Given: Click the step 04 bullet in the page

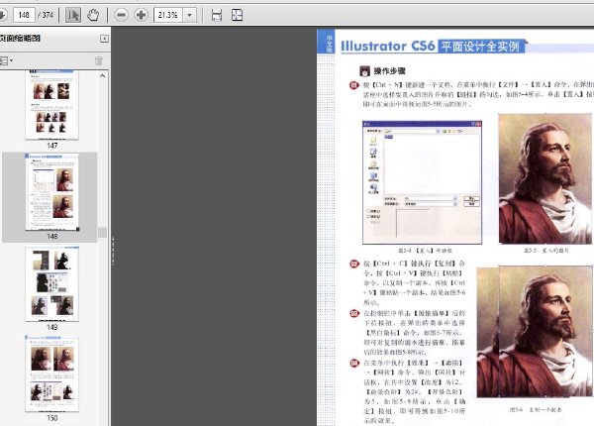Looking at the screenshot, I should click(x=354, y=363).
